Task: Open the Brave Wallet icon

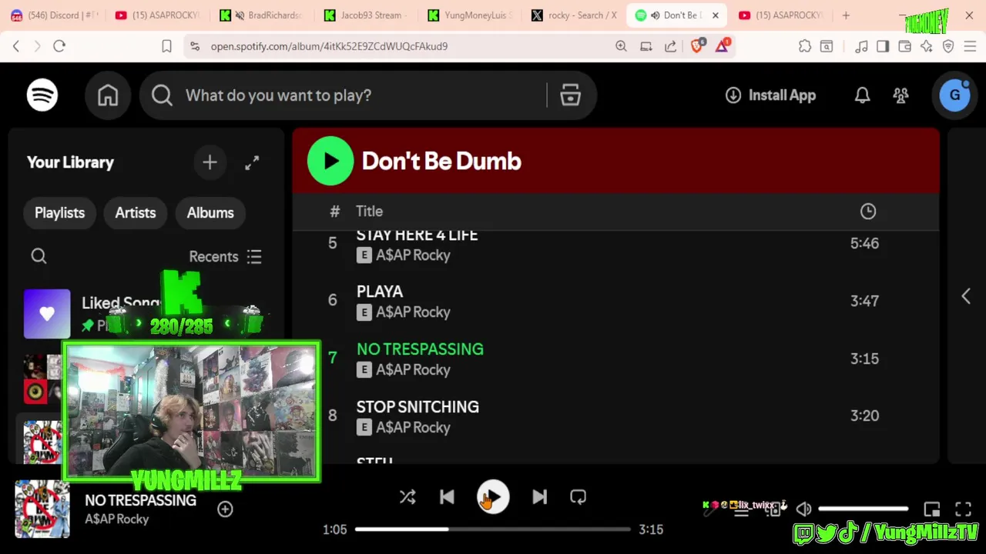Action: (905, 46)
